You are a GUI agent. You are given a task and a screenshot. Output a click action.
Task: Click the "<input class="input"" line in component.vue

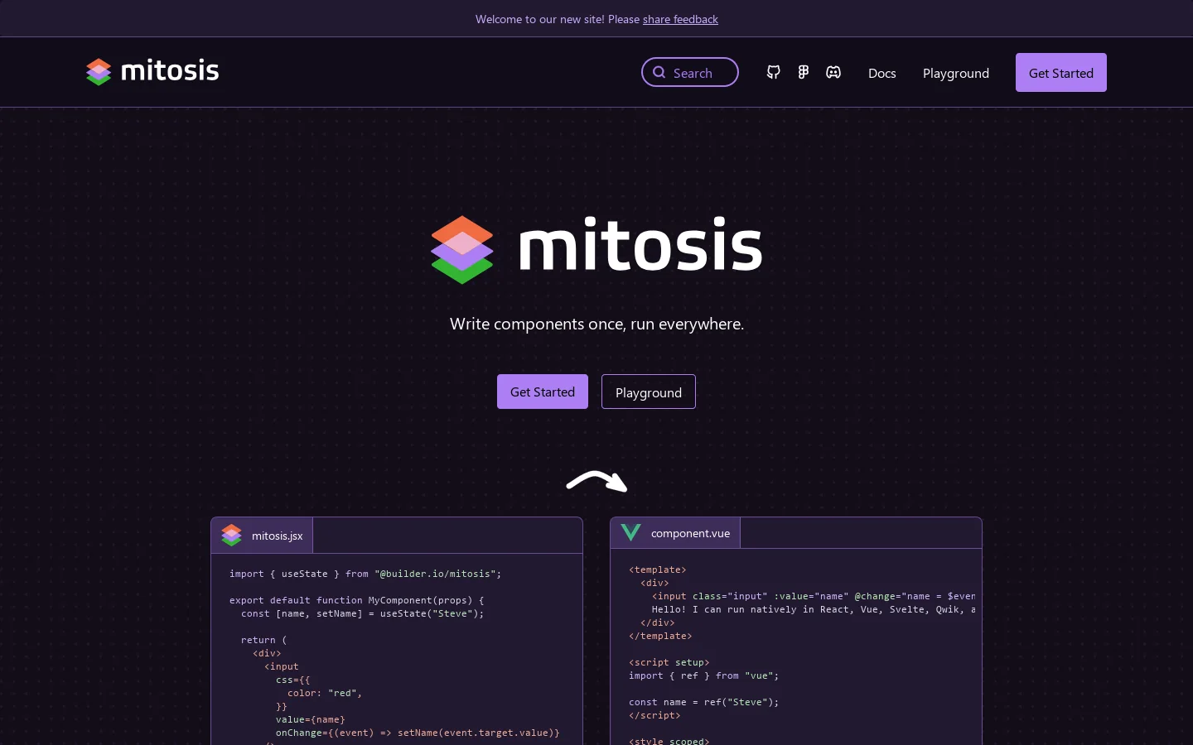(x=814, y=596)
